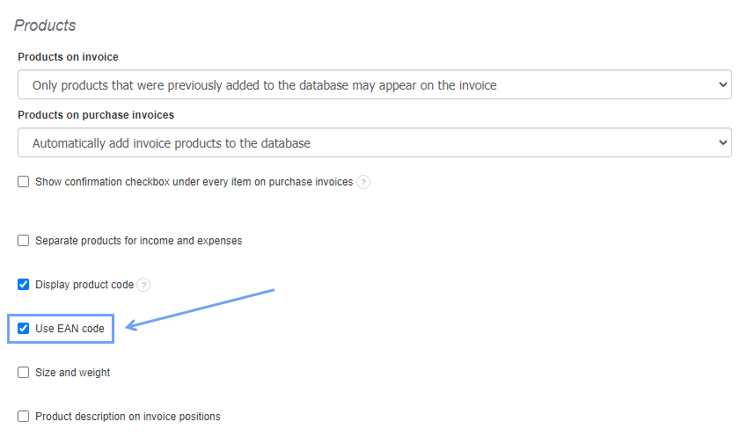747x436 pixels.
Task: Tick the Show confirmation checkbox square
Action: coord(24,182)
